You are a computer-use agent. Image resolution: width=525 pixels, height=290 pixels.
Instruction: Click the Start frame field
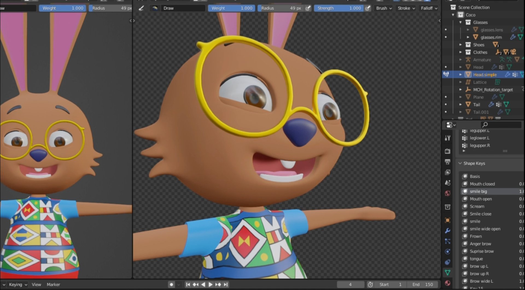[x=390, y=285]
